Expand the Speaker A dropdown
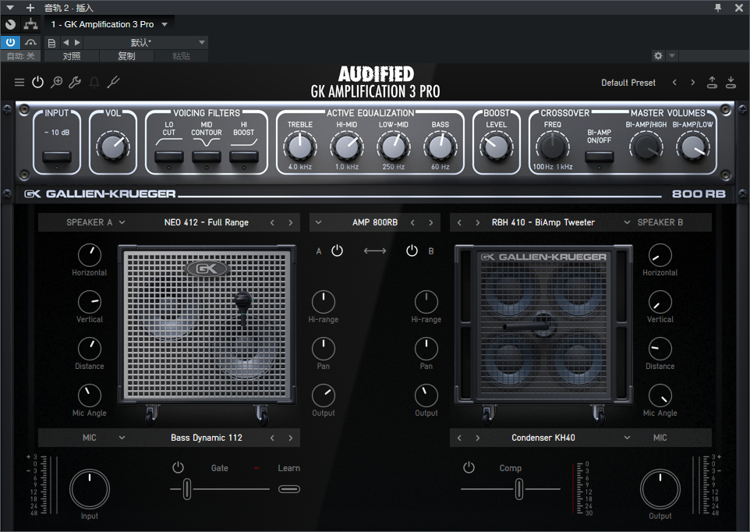 [x=122, y=222]
